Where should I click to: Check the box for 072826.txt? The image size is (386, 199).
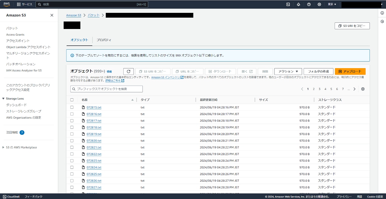tap(72, 180)
